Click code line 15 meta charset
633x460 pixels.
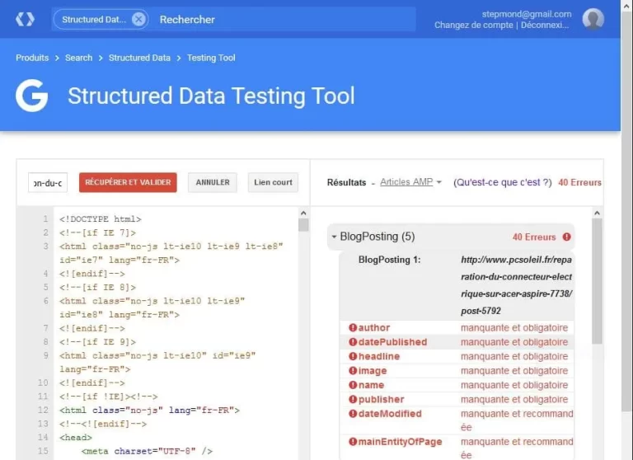pos(147,451)
